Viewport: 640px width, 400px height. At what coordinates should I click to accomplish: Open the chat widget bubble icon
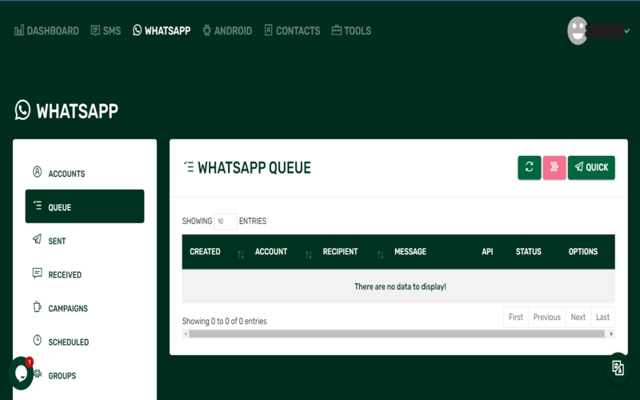point(20,373)
